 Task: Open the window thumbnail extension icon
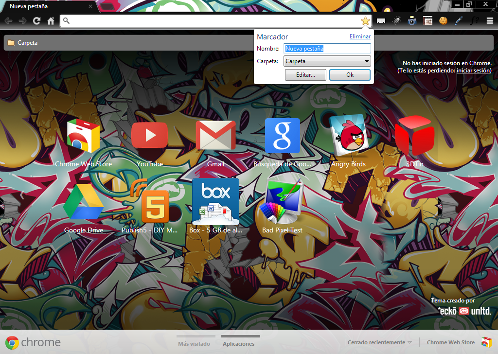428,21
